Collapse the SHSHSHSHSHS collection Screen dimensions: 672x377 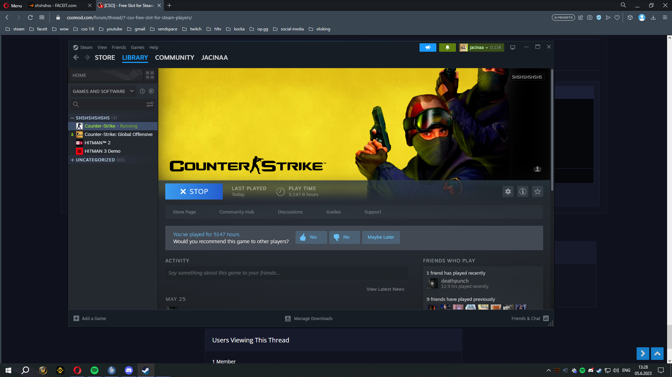[x=72, y=118]
